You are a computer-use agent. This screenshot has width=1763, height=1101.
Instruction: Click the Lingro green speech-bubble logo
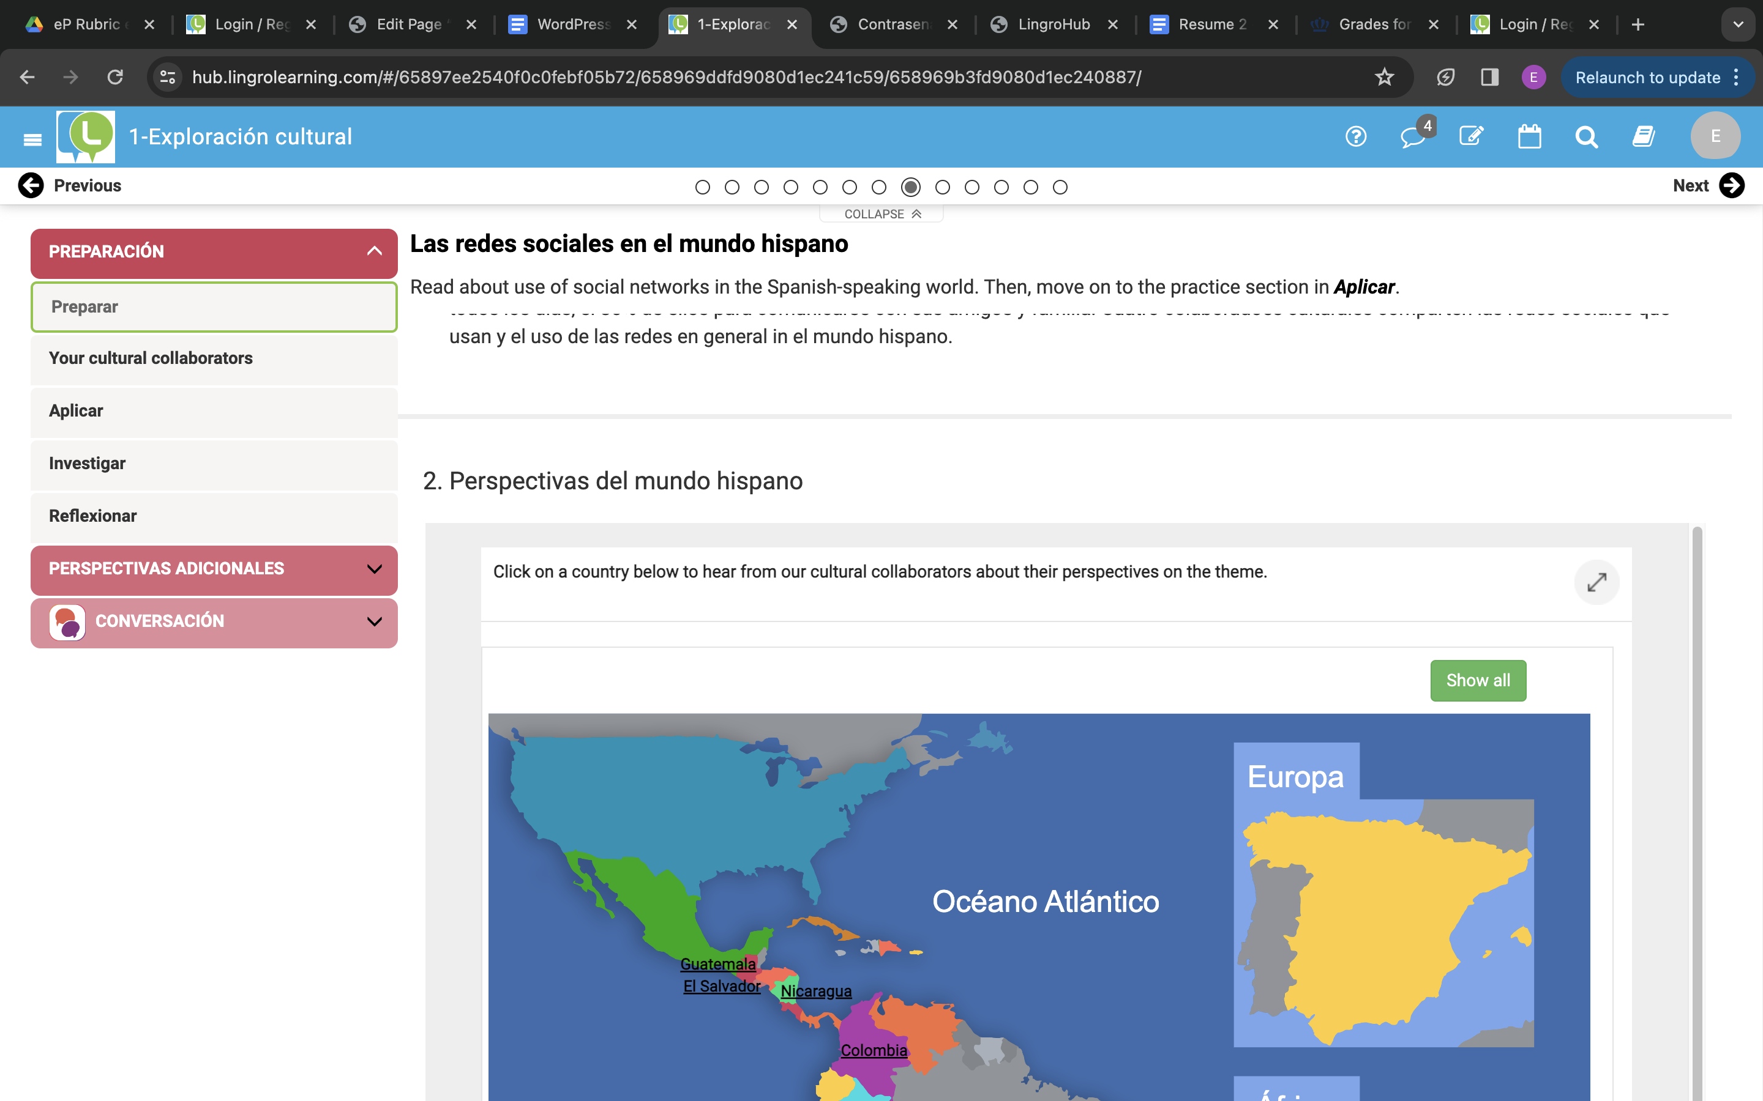86,136
